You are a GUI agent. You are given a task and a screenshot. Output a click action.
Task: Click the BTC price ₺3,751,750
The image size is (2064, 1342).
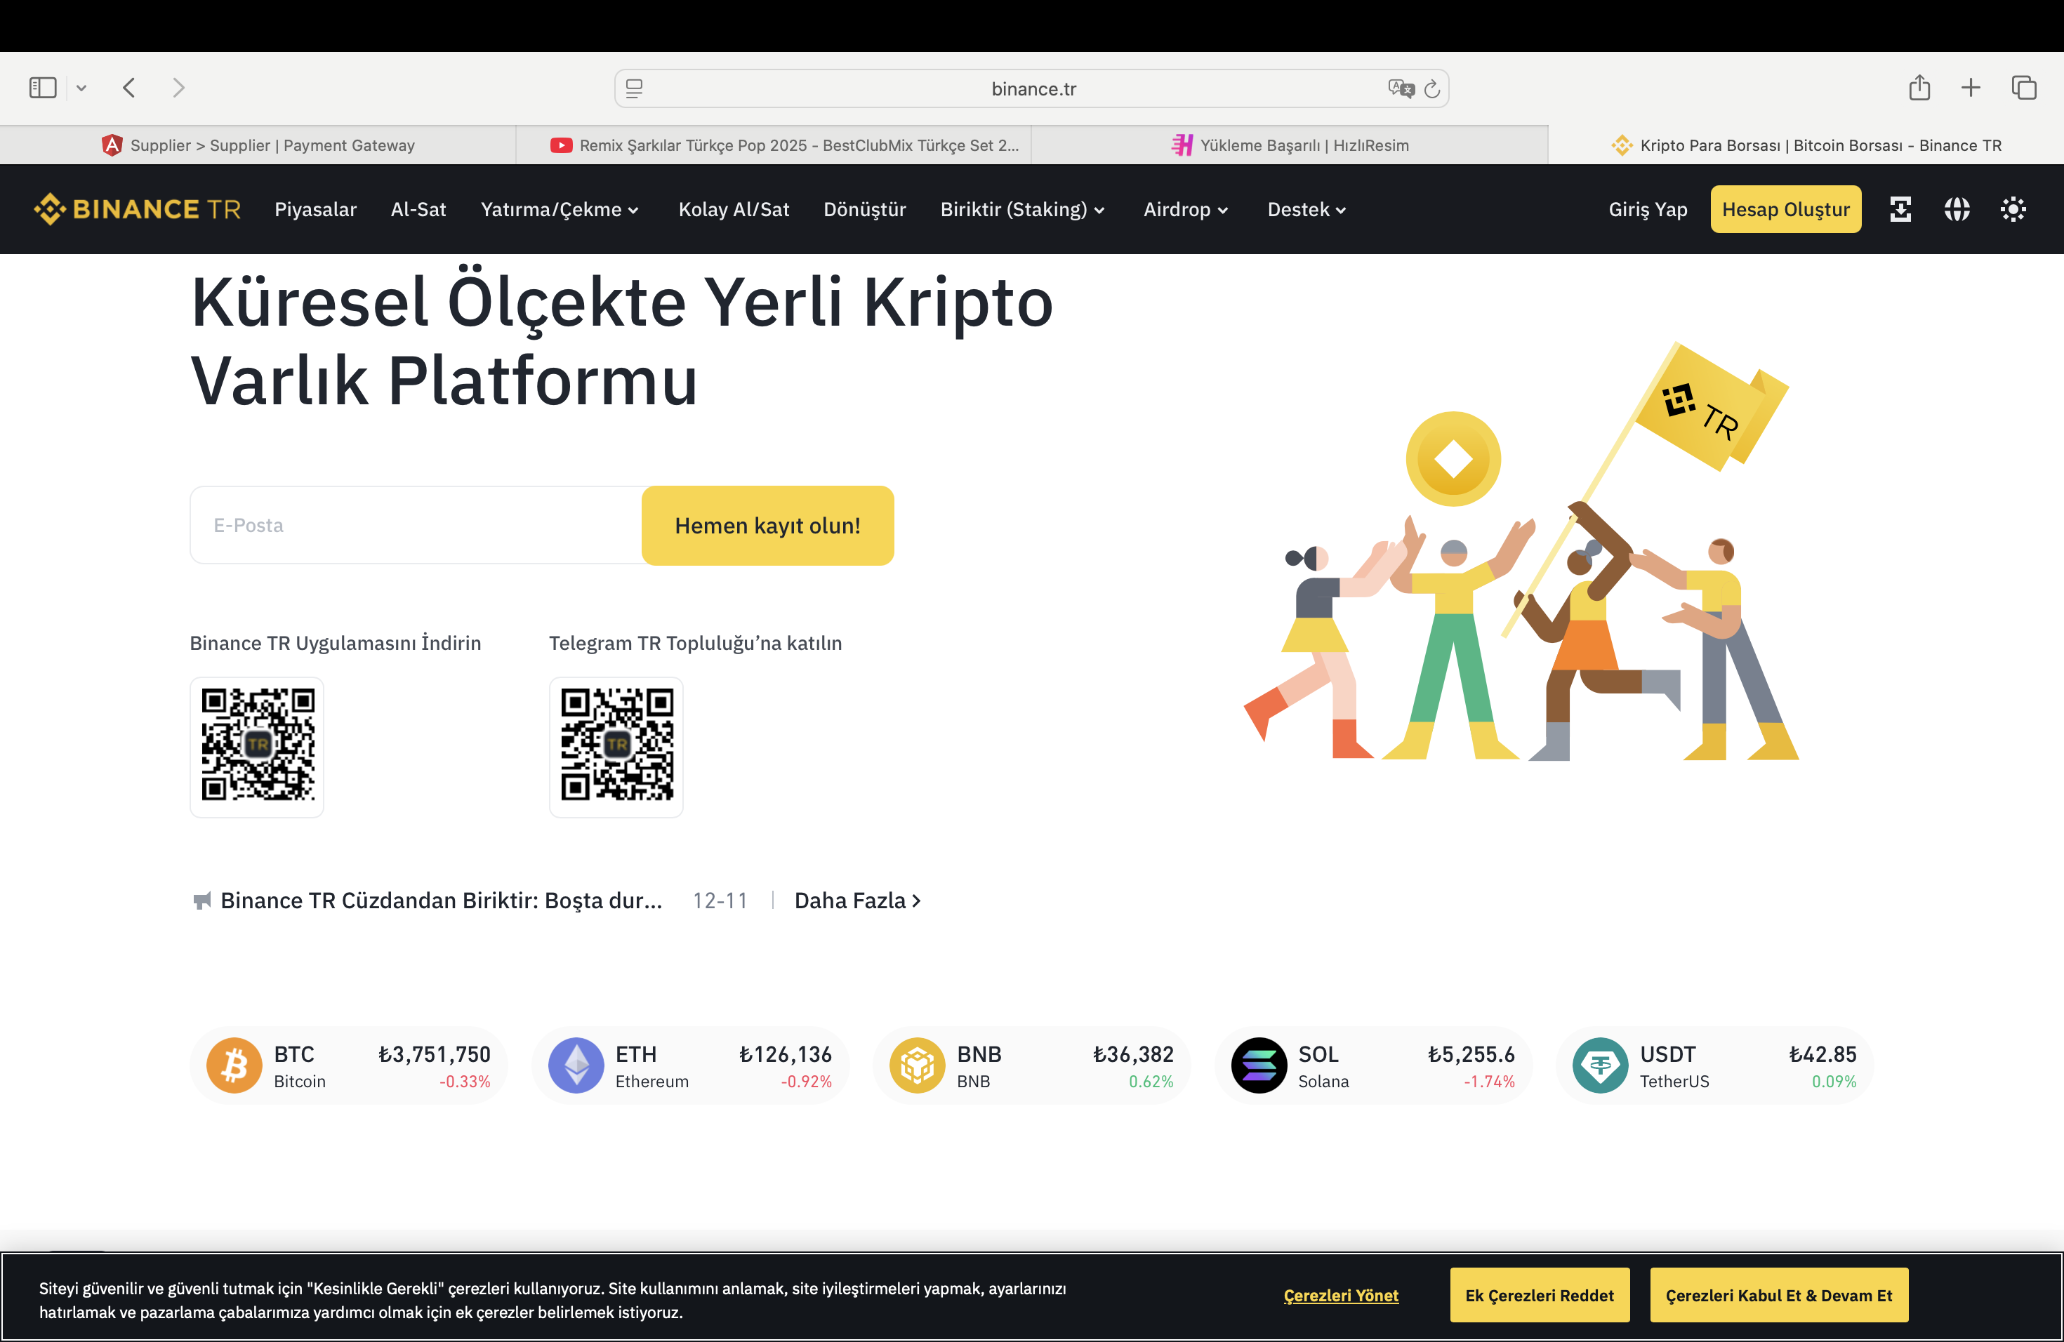coord(435,1054)
